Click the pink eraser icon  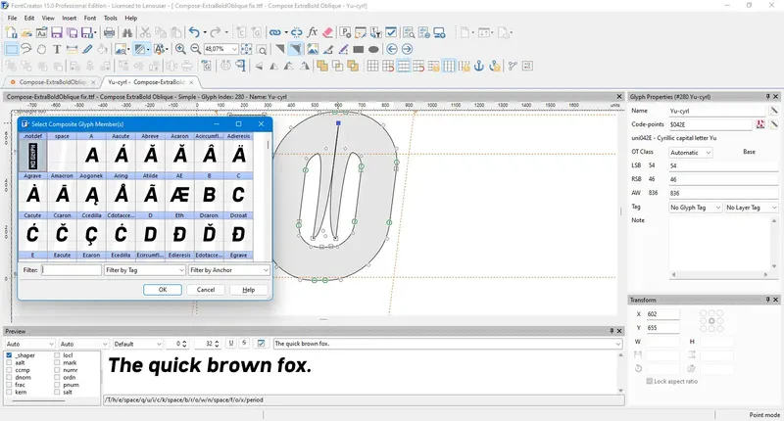327,33
